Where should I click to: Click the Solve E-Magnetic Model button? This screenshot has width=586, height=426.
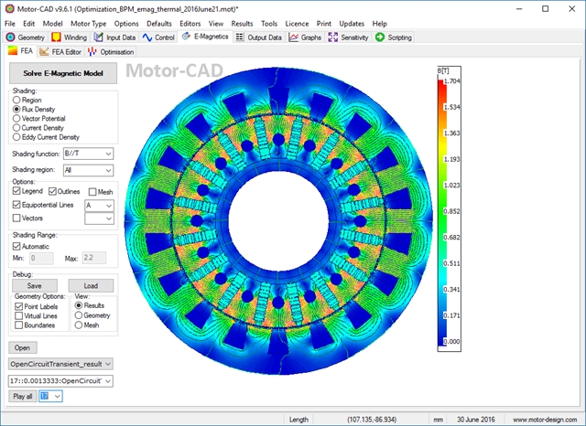(x=61, y=74)
